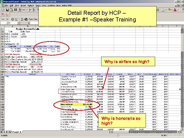
Task: Click the Fill Color bucket icon
Action: (169, 10)
